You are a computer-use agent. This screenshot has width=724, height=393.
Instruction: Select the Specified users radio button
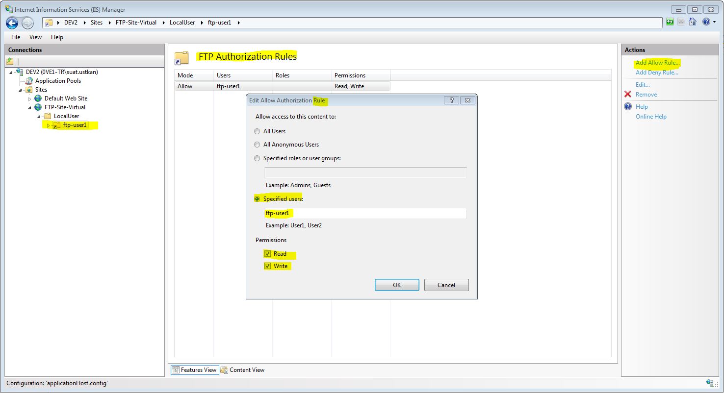coord(257,199)
